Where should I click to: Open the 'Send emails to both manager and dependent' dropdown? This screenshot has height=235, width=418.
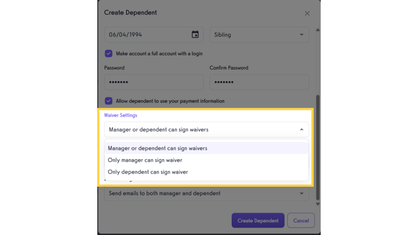(x=207, y=193)
